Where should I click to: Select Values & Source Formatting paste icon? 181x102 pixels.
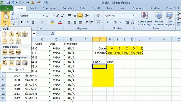(18, 52)
